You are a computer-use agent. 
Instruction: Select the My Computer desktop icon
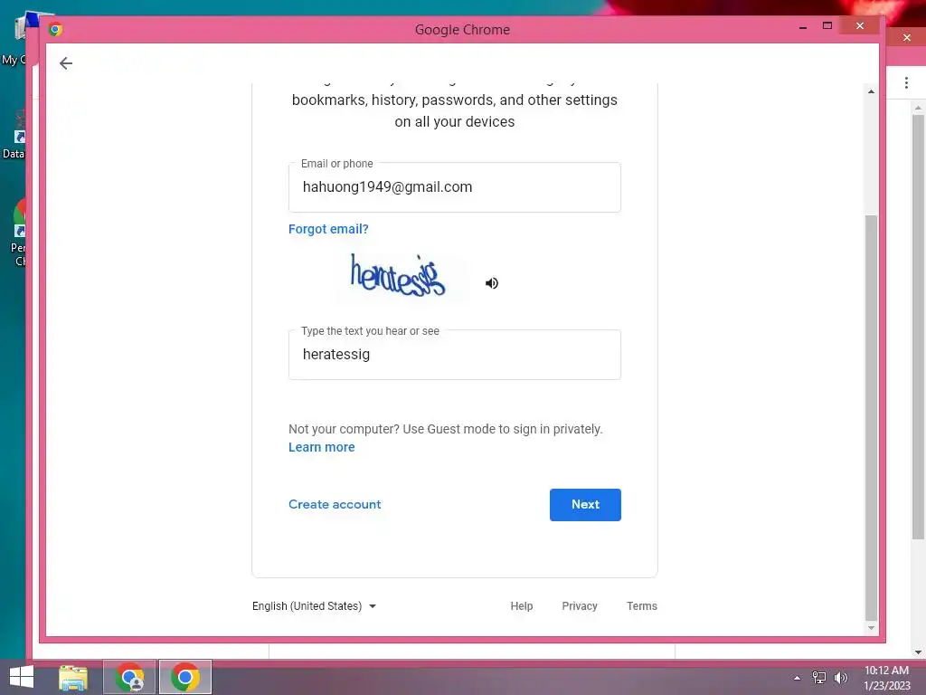(x=14, y=40)
